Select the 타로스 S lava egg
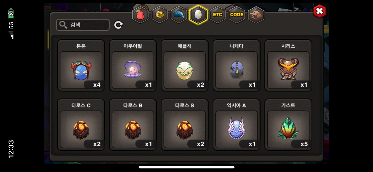373x172 pixels. (x=185, y=125)
